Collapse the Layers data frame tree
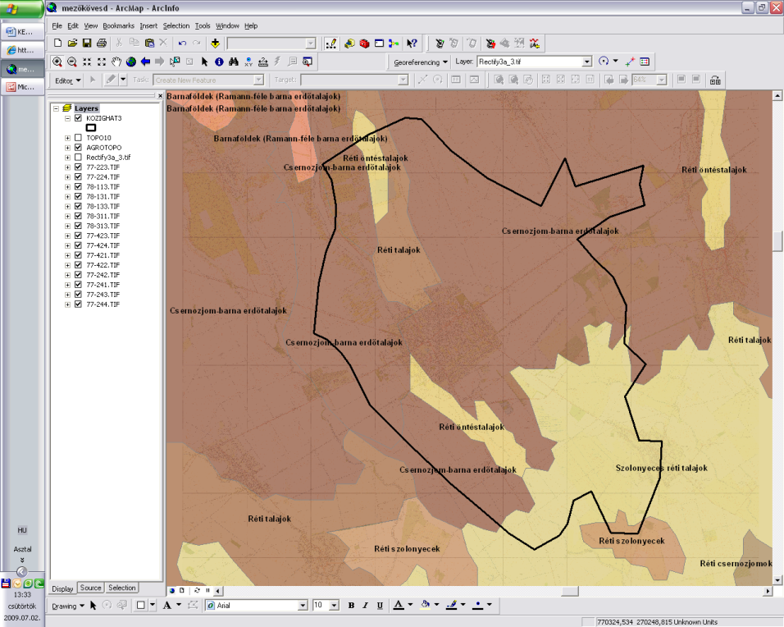This screenshot has height=627, width=784. click(x=56, y=108)
